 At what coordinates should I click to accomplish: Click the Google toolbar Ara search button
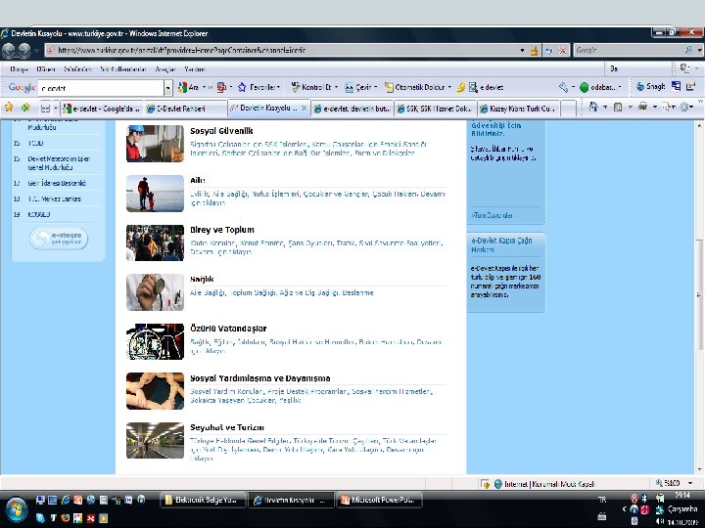coord(188,88)
